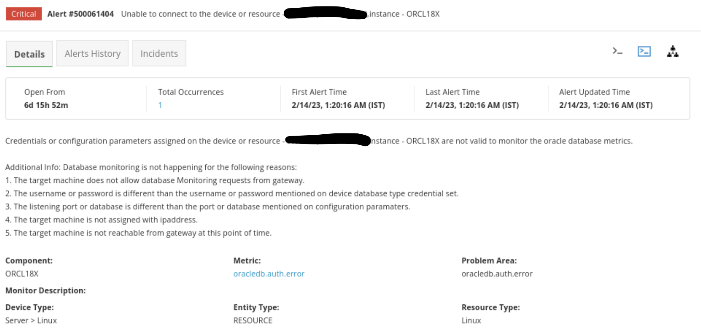The image size is (701, 330).
Task: Click the Alert #500061404 heading
Action: (x=81, y=14)
